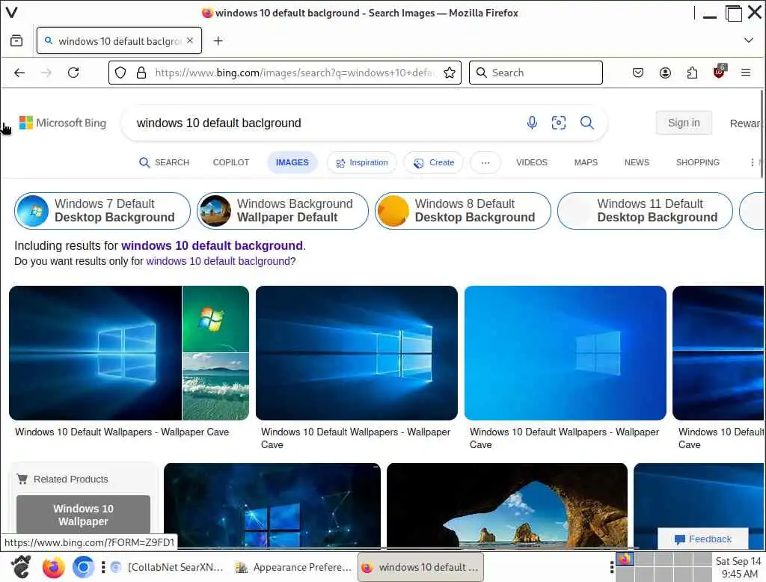766x582 pixels.
Task: Open second result Windows 10 Default Wallpapers caption
Action: pyautogui.click(x=355, y=438)
